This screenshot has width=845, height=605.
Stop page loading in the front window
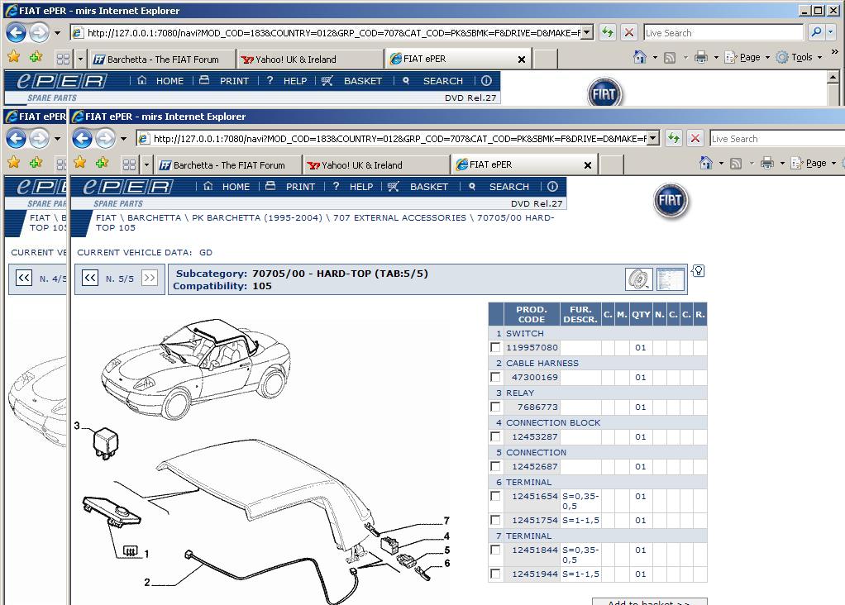[x=695, y=139]
